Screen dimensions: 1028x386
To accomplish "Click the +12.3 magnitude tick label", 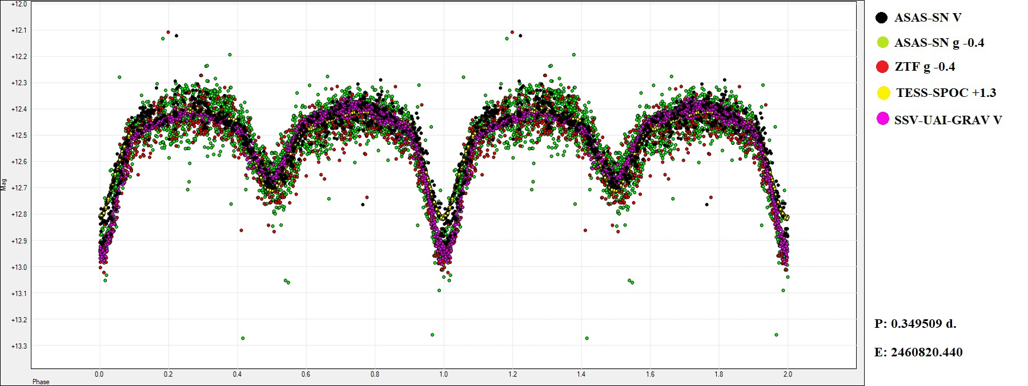I will [x=19, y=83].
